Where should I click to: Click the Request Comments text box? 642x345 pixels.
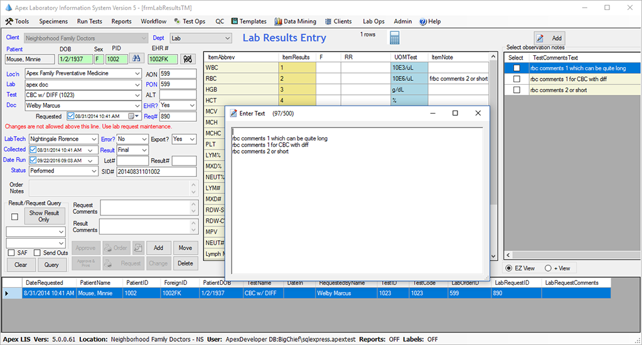(146, 208)
